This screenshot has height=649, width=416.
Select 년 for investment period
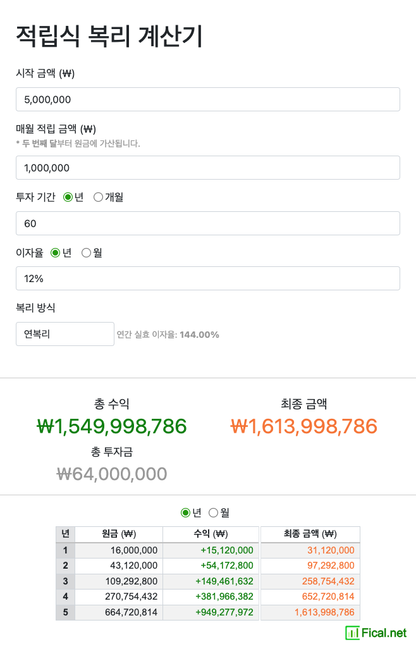[68, 197]
